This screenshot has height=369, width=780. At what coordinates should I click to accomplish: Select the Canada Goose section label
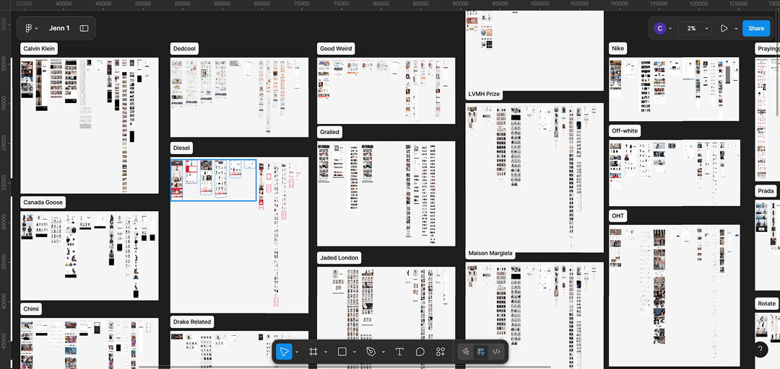coord(43,203)
